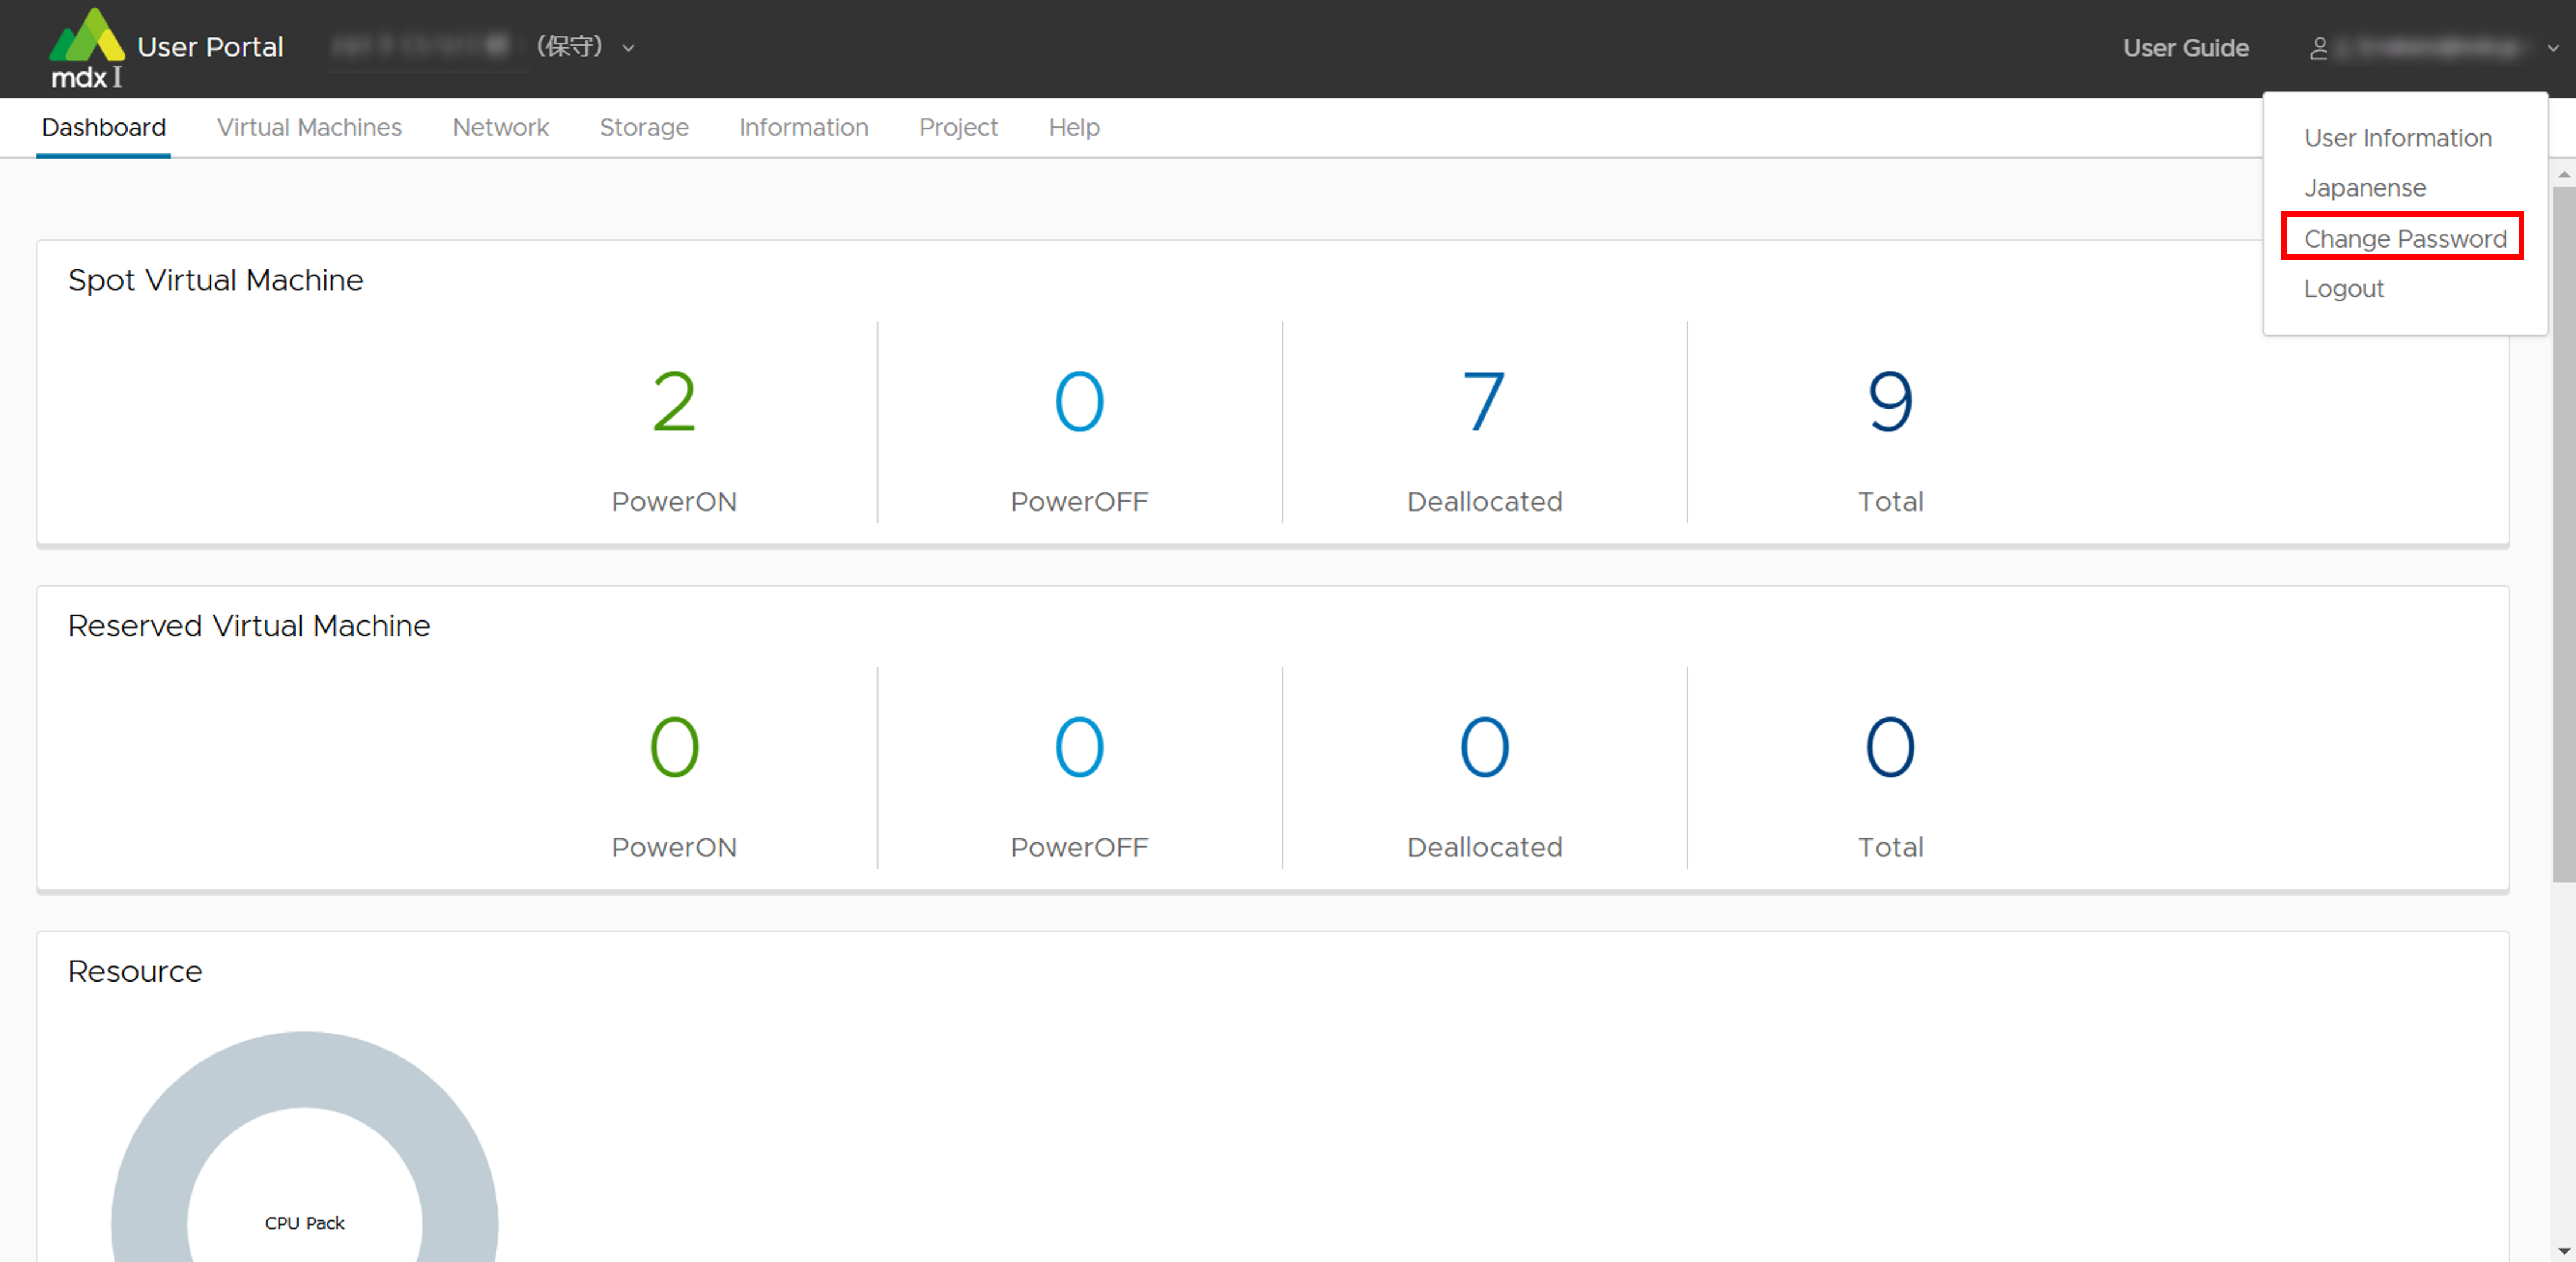Click the user profile person icon
Image resolution: width=2576 pixels, height=1262 pixels.
point(2319,48)
